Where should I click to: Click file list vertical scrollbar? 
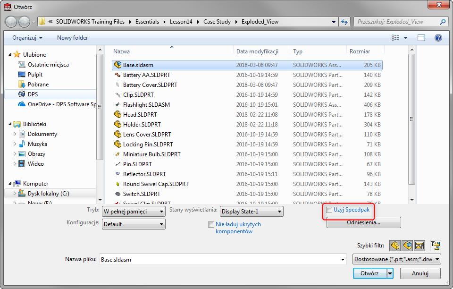pyautogui.click(x=411, y=119)
